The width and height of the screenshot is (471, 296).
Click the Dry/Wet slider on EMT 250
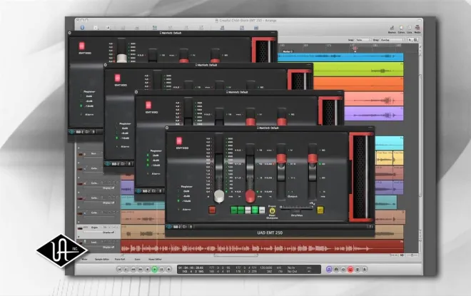pyautogui.click(x=296, y=207)
